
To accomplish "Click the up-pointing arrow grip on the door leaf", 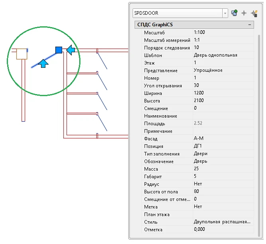I will tap(43, 63).
